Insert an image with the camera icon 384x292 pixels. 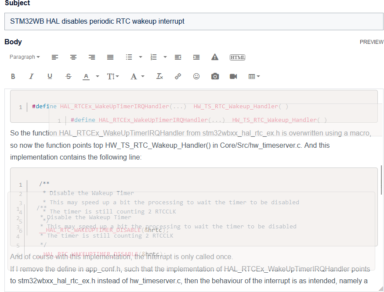click(215, 76)
